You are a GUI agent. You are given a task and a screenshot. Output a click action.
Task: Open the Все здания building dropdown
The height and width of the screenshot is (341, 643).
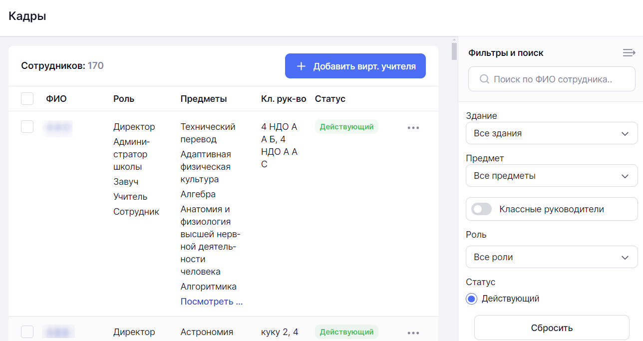tap(552, 133)
